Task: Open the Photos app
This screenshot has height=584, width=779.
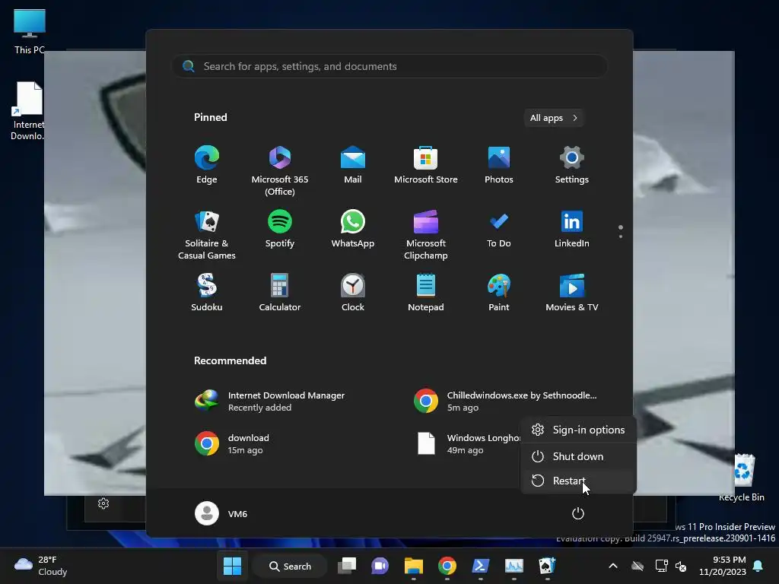Action: click(499, 165)
